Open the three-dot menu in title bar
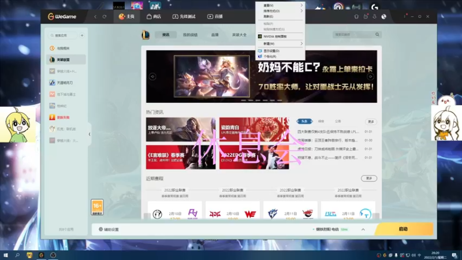462x260 pixels. pyautogui.click(x=405, y=17)
